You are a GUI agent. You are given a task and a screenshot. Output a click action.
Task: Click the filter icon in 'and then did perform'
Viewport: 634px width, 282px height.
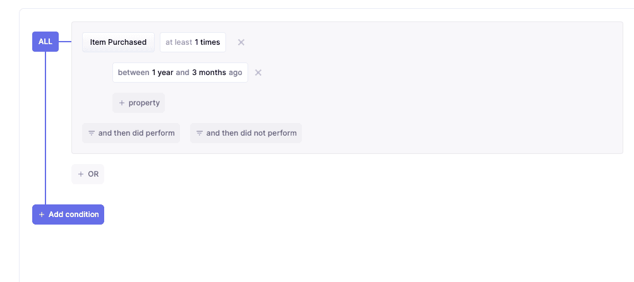(92, 133)
